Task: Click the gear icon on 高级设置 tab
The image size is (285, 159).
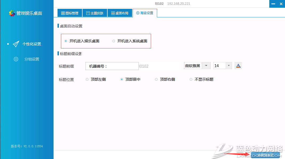Action: [x=138, y=13]
